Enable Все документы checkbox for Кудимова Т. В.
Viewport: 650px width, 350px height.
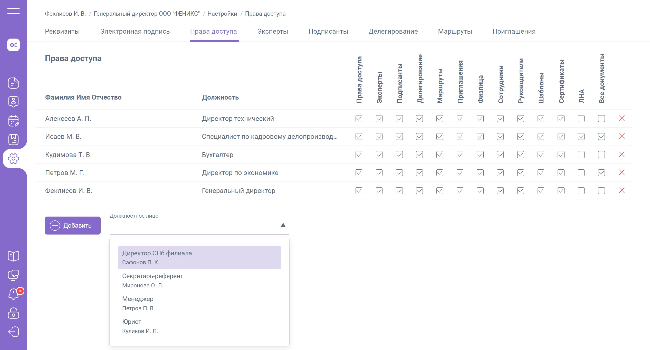(601, 155)
